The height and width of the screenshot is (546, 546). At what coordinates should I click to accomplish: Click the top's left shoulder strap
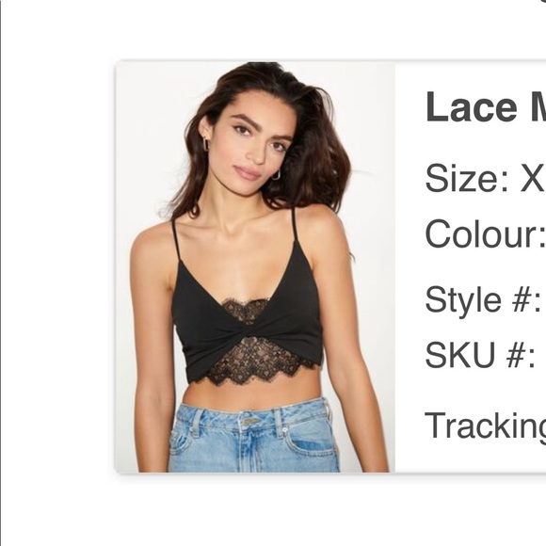click(175, 240)
